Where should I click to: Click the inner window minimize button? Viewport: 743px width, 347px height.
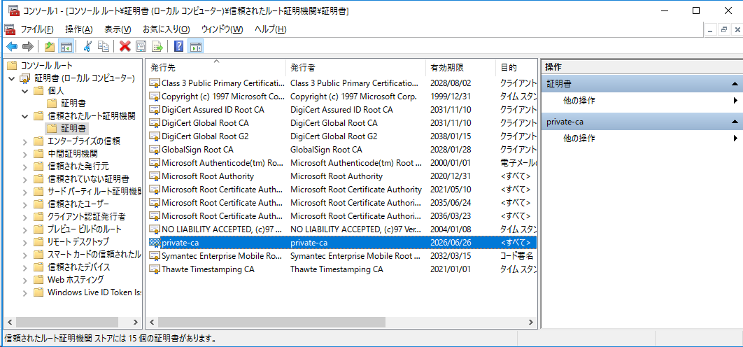(710, 29)
